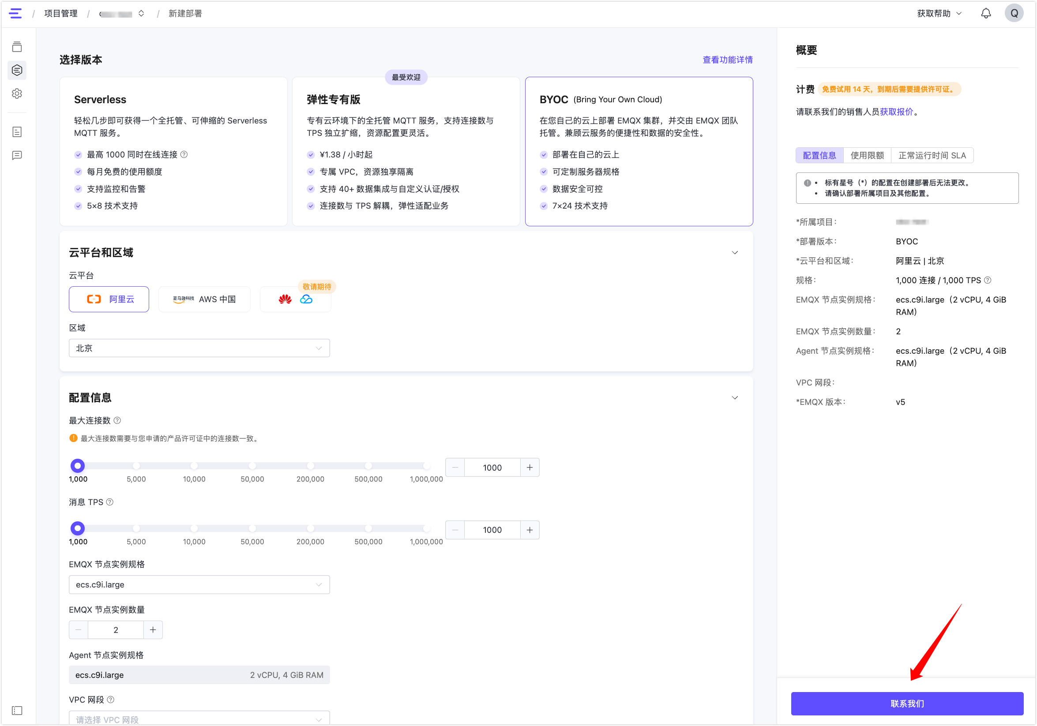Open the settings gear sidebar icon
The width and height of the screenshot is (1037, 726).
point(17,94)
